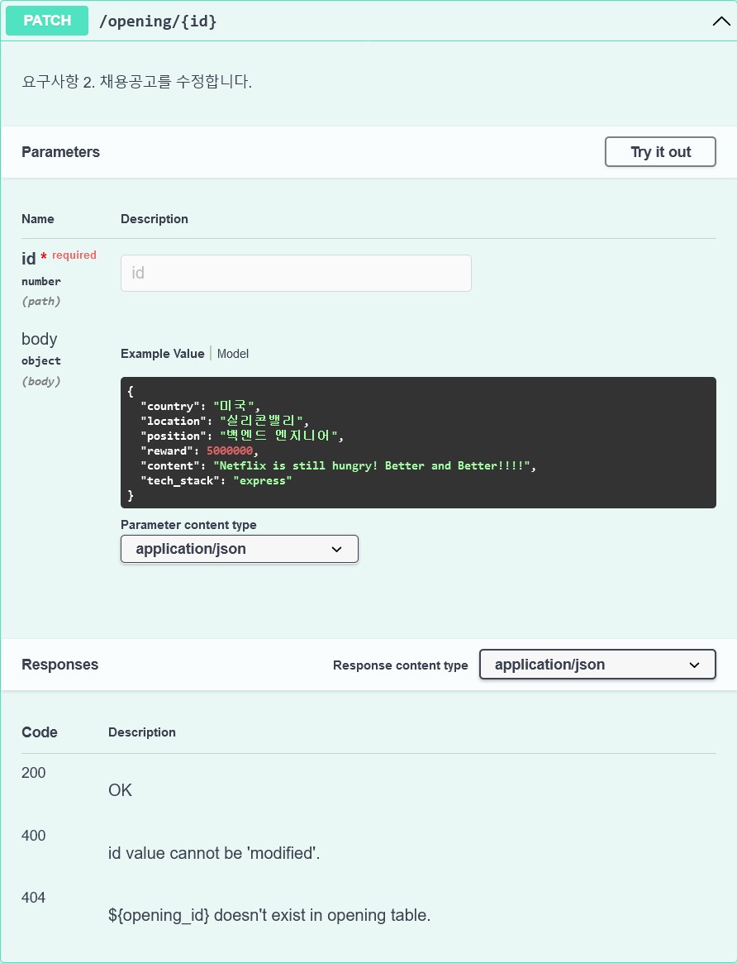Screen dimensions: 737x963
Task: Click the 404 response code
Action: [x=33, y=898]
